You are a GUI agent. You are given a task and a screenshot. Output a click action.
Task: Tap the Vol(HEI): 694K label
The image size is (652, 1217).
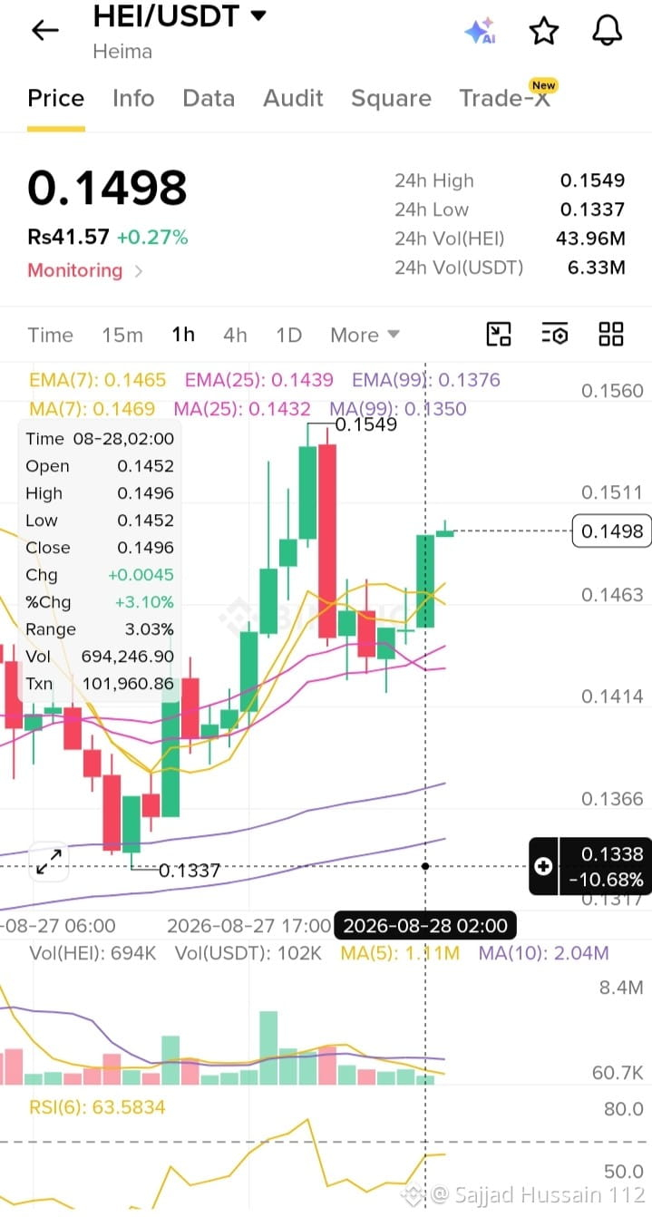coord(93,953)
